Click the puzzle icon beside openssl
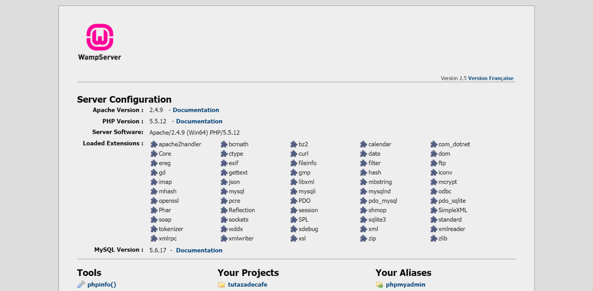 click(154, 201)
